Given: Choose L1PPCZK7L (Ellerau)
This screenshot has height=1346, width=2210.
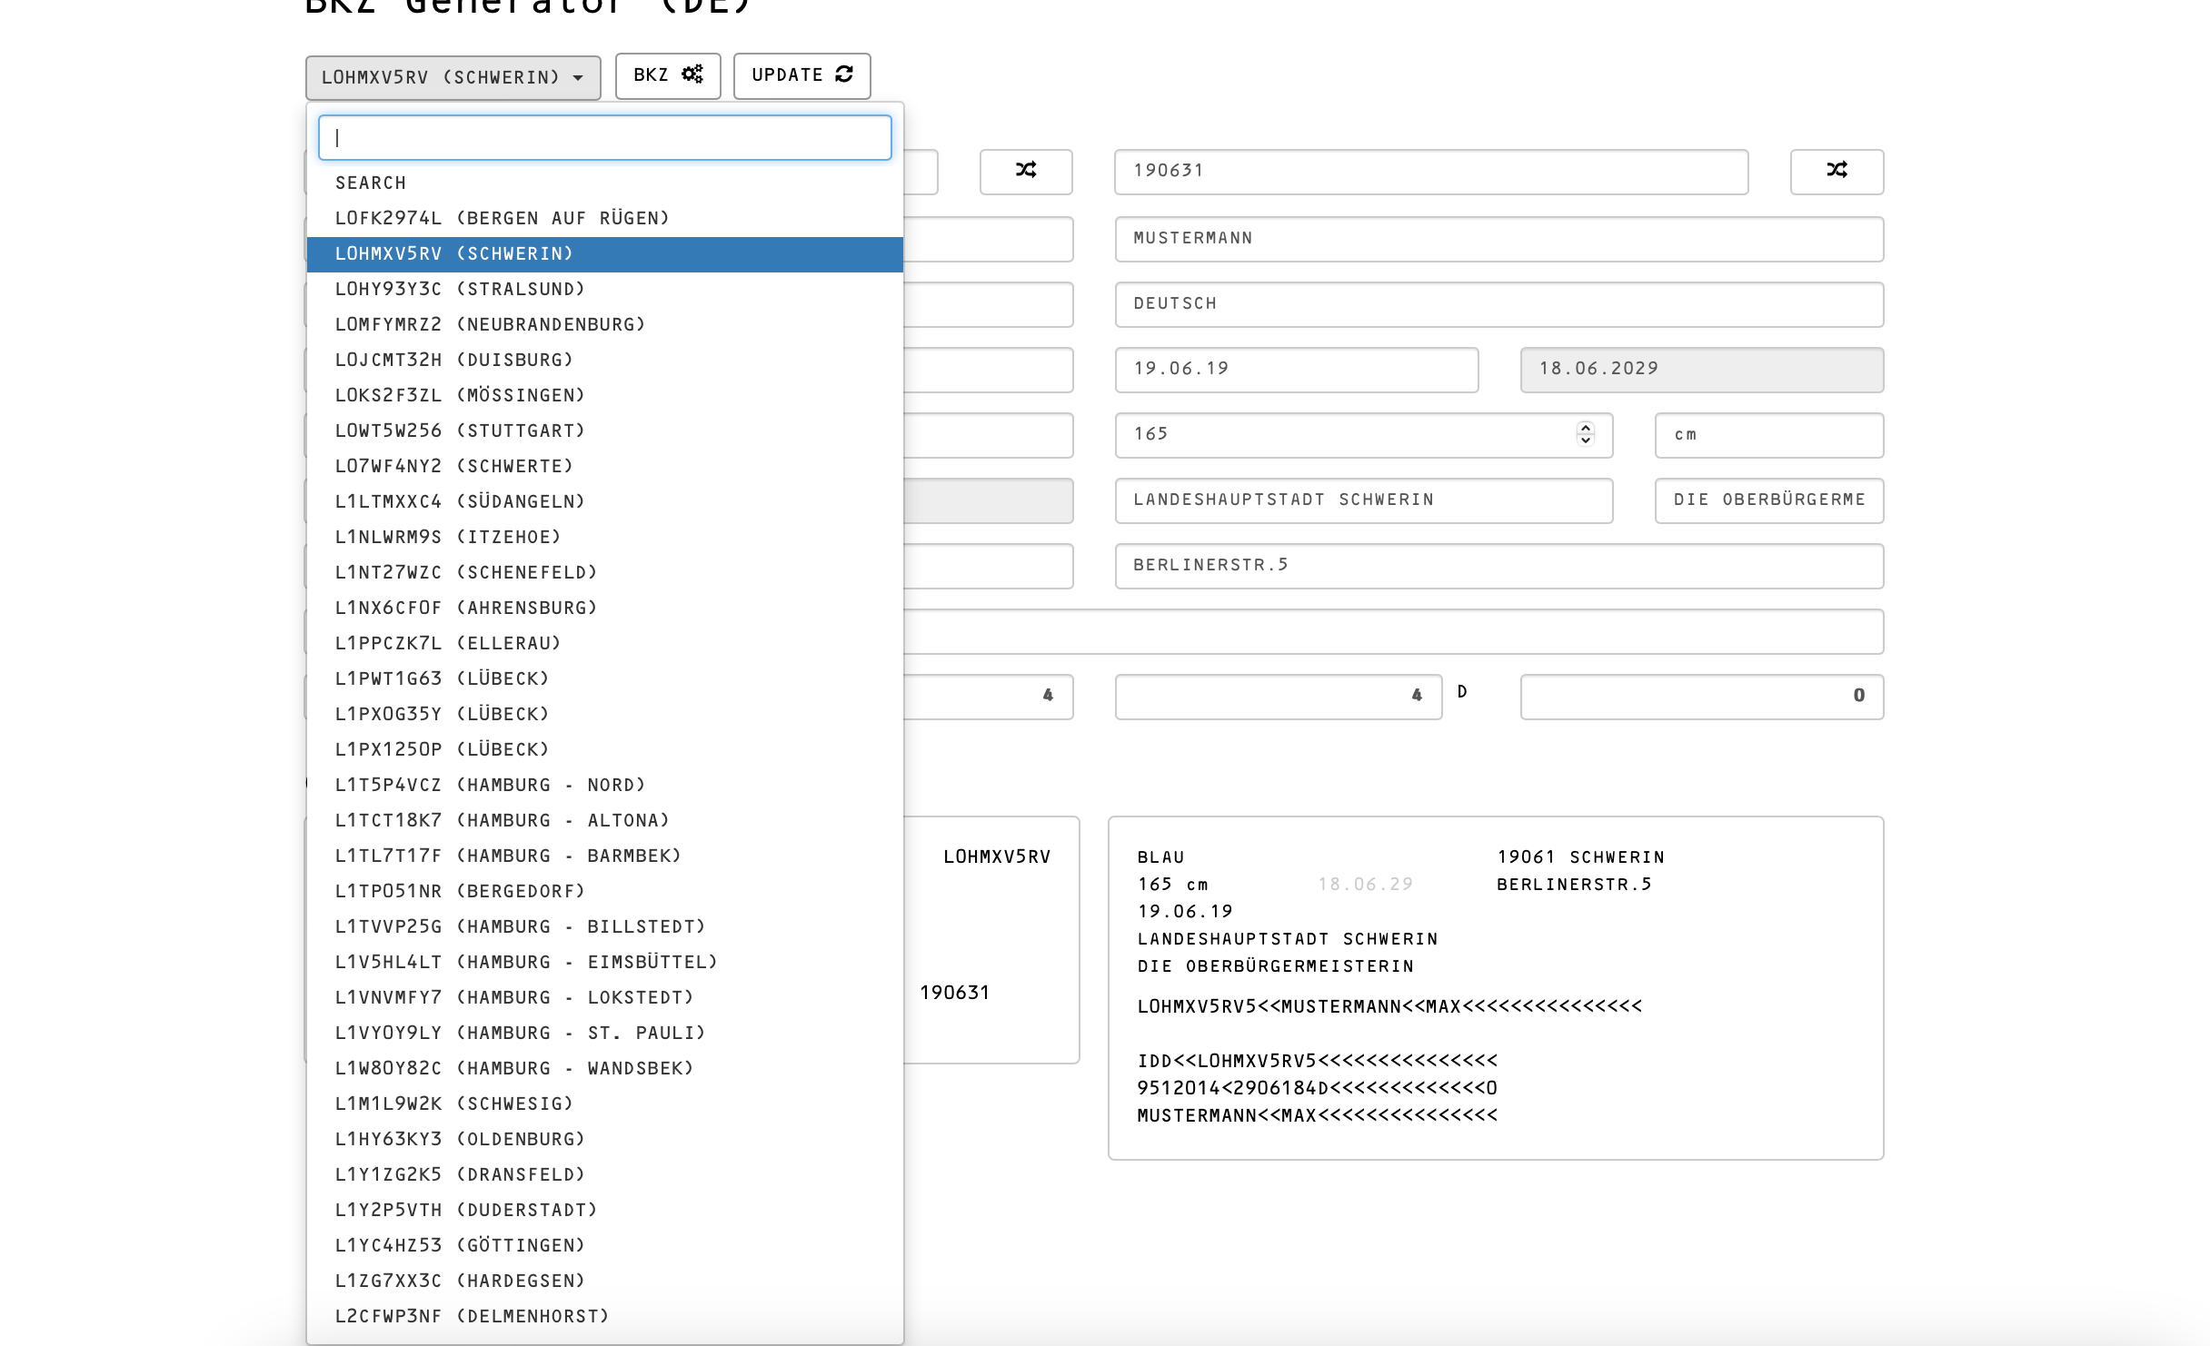Looking at the screenshot, I should (x=604, y=643).
